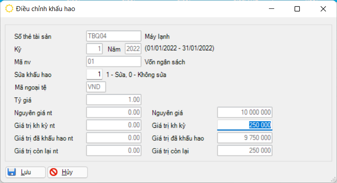Focus the Giá trị kh kỳ nt field
337x183 pixels.
pos(114,126)
